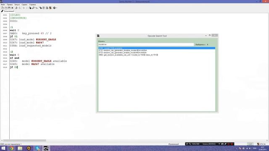Save the script with the floppy icon
Image resolution: width=269 pixels, height=151 pixels.
point(9,8)
